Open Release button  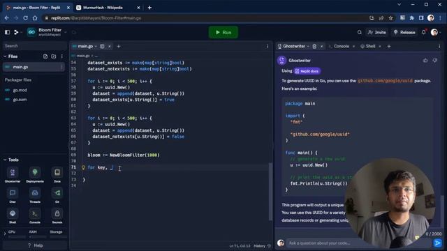pos(404,33)
